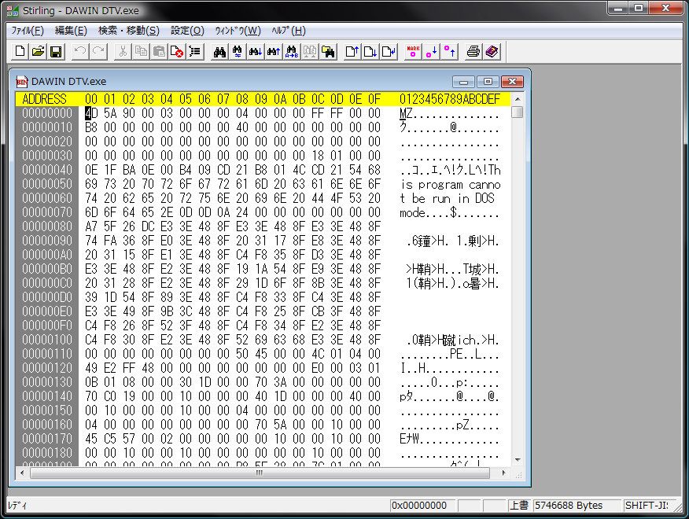Click go-to-address page return-arrow icon
Image resolution: width=689 pixels, height=519 pixels.
389,52
